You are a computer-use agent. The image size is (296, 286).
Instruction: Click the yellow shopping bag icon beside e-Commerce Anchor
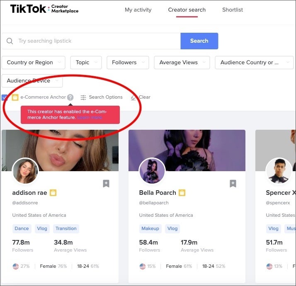pyautogui.click(x=15, y=97)
